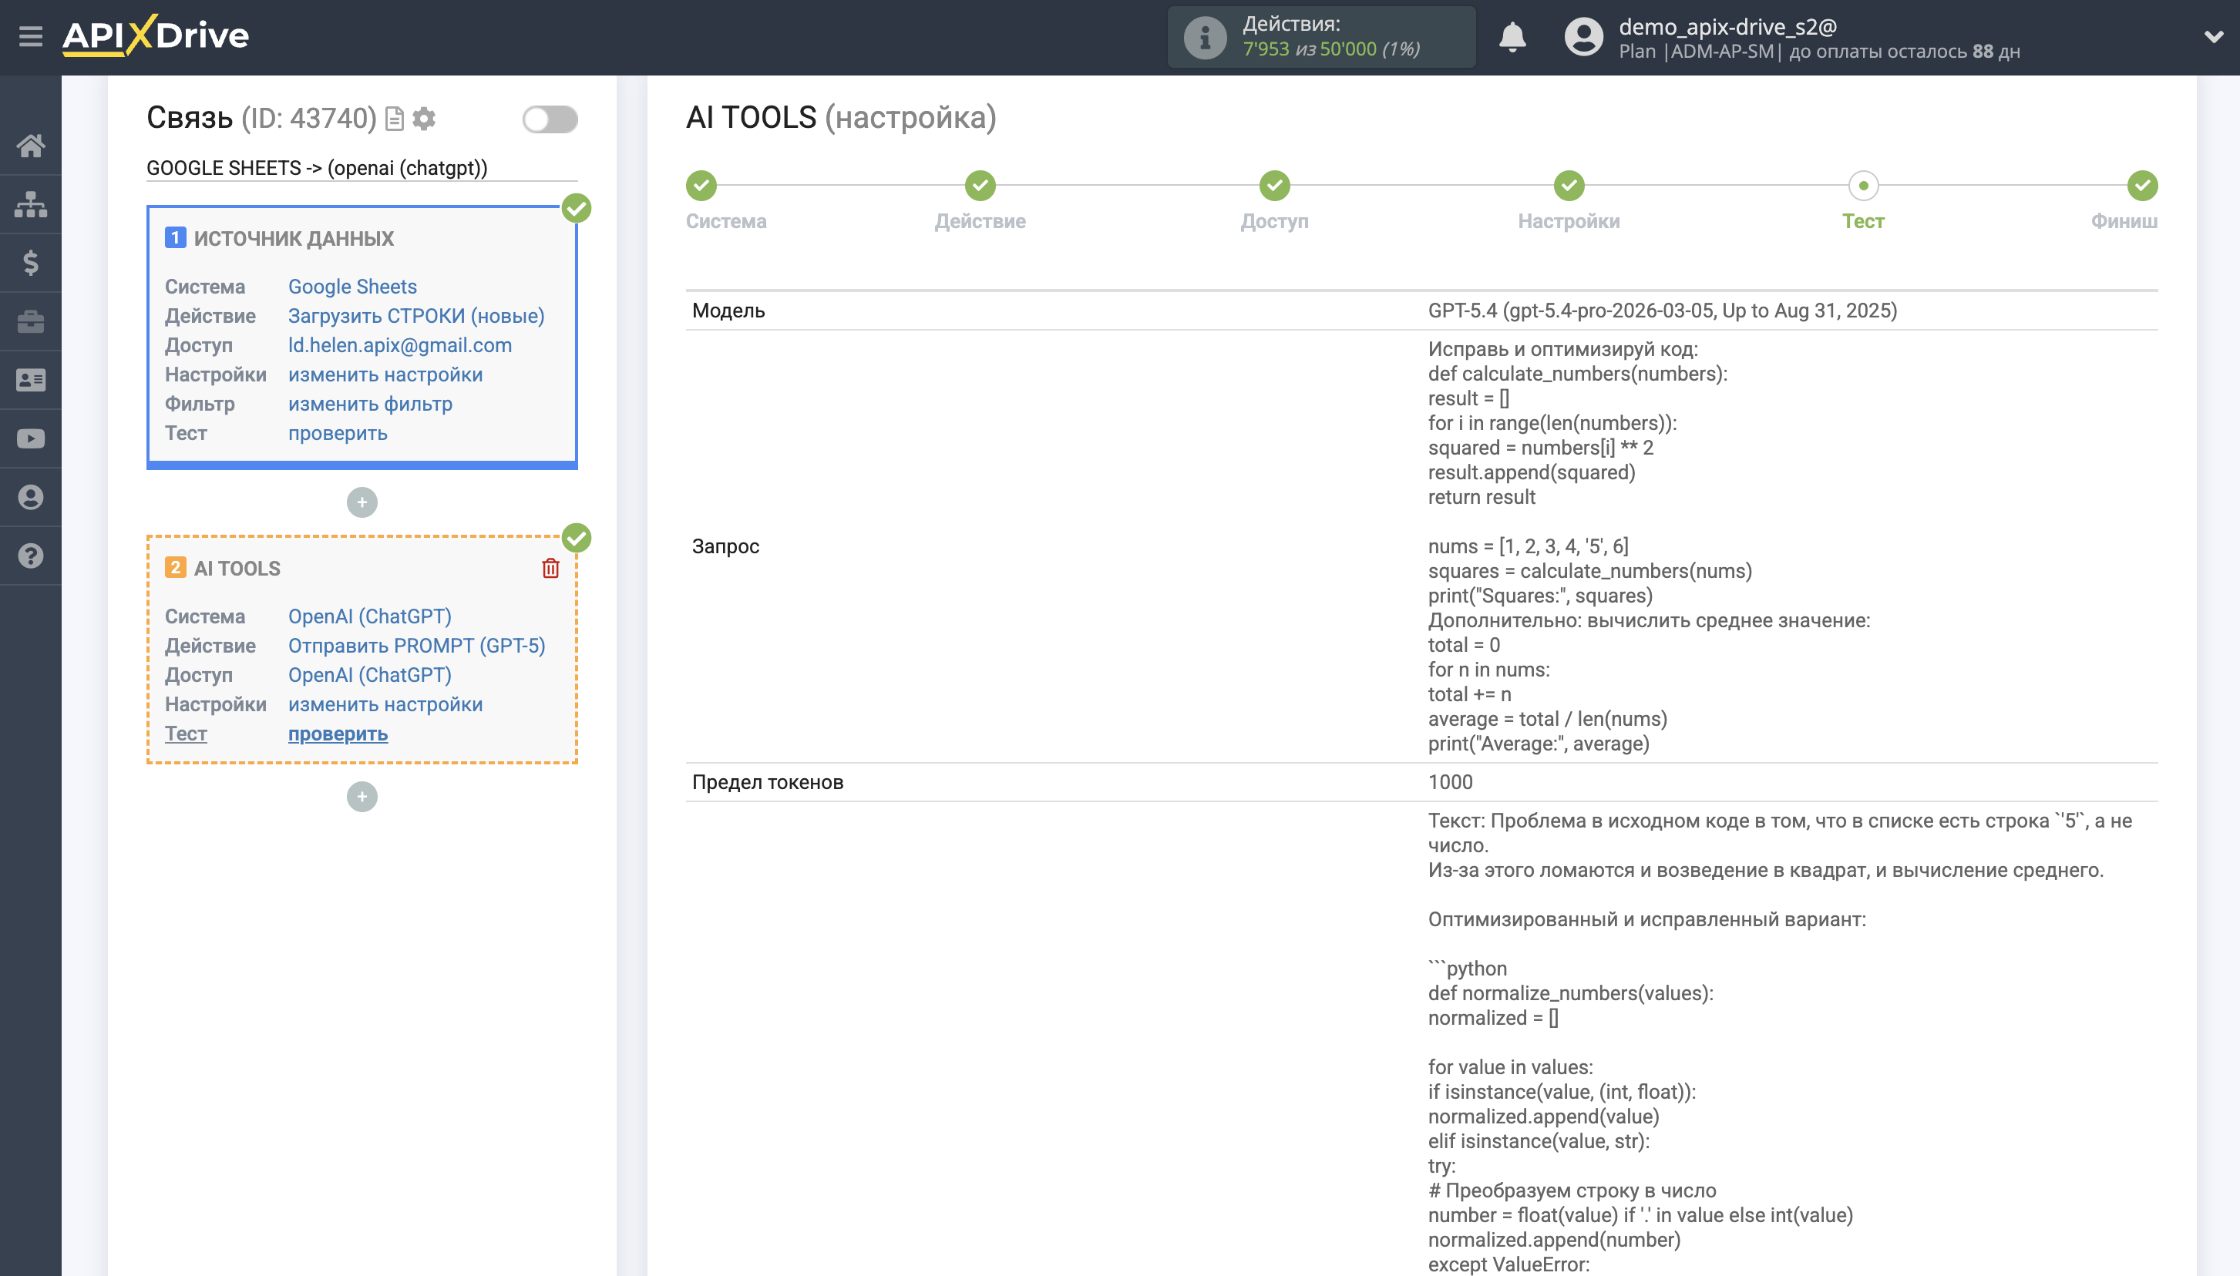Click проверить link in AI TOOLS block

pyautogui.click(x=337, y=734)
